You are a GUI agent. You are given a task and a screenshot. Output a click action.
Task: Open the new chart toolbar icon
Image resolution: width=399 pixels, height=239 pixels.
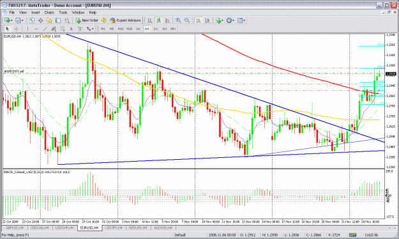point(7,20)
